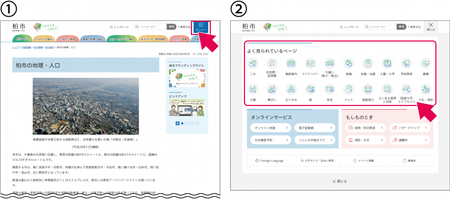Go to トップページ from screen 2 header
Viewport: 450px width, 200px height.
(x=349, y=27)
